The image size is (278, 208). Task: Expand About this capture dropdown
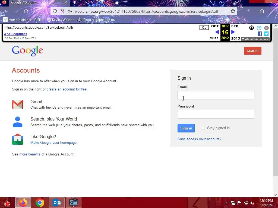tap(255, 39)
